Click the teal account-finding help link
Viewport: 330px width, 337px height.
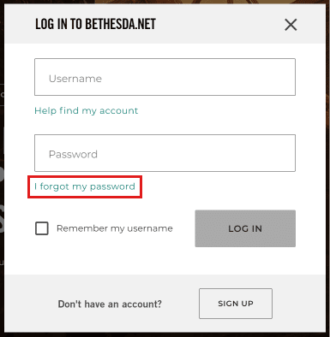(x=86, y=110)
